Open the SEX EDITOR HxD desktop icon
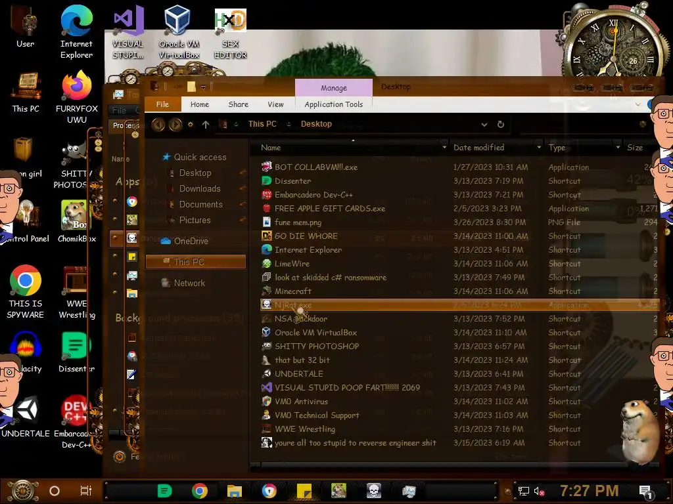Viewport: 673px width, 504px height. tap(230, 32)
